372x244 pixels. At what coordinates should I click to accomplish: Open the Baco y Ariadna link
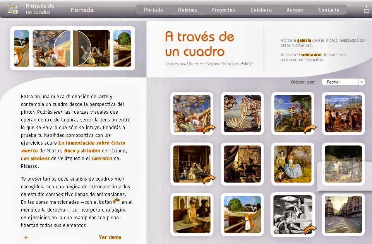tap(82, 151)
